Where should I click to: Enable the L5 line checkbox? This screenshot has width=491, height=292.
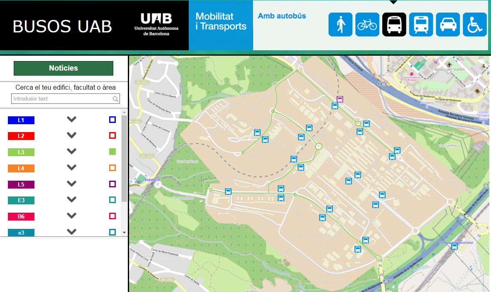112,184
